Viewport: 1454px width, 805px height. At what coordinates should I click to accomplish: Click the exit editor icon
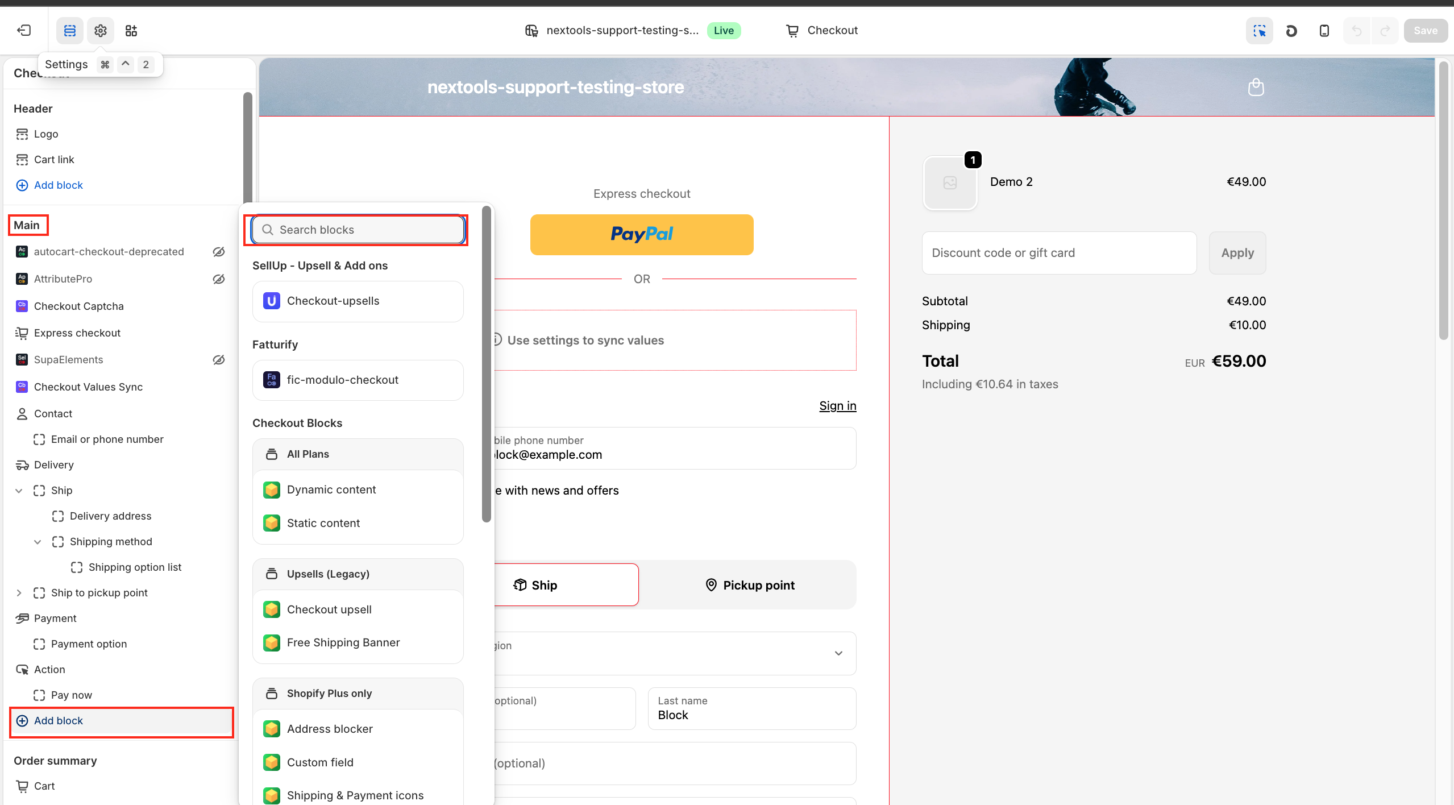coord(24,30)
